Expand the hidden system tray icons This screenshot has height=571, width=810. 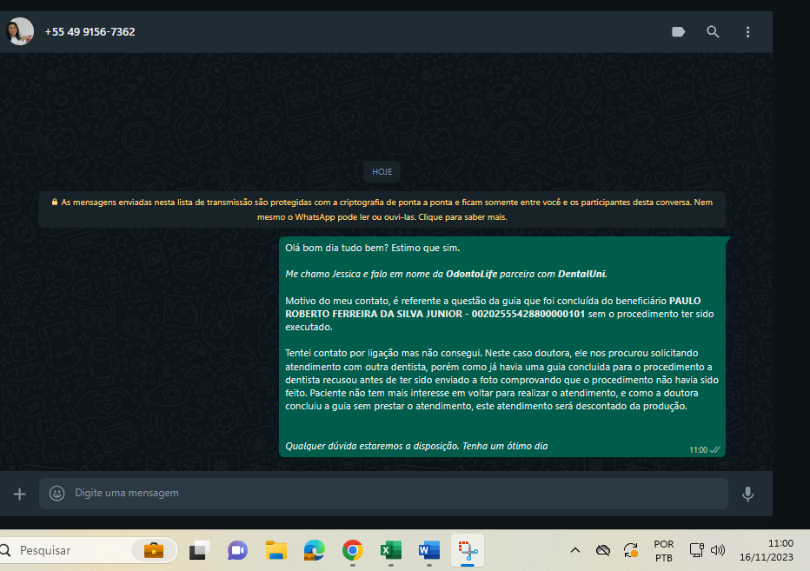[574, 550]
